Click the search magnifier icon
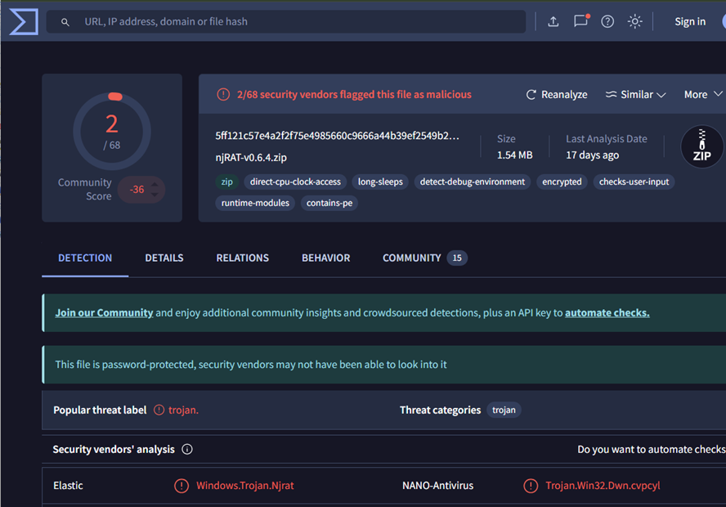The image size is (726, 507). [65, 22]
